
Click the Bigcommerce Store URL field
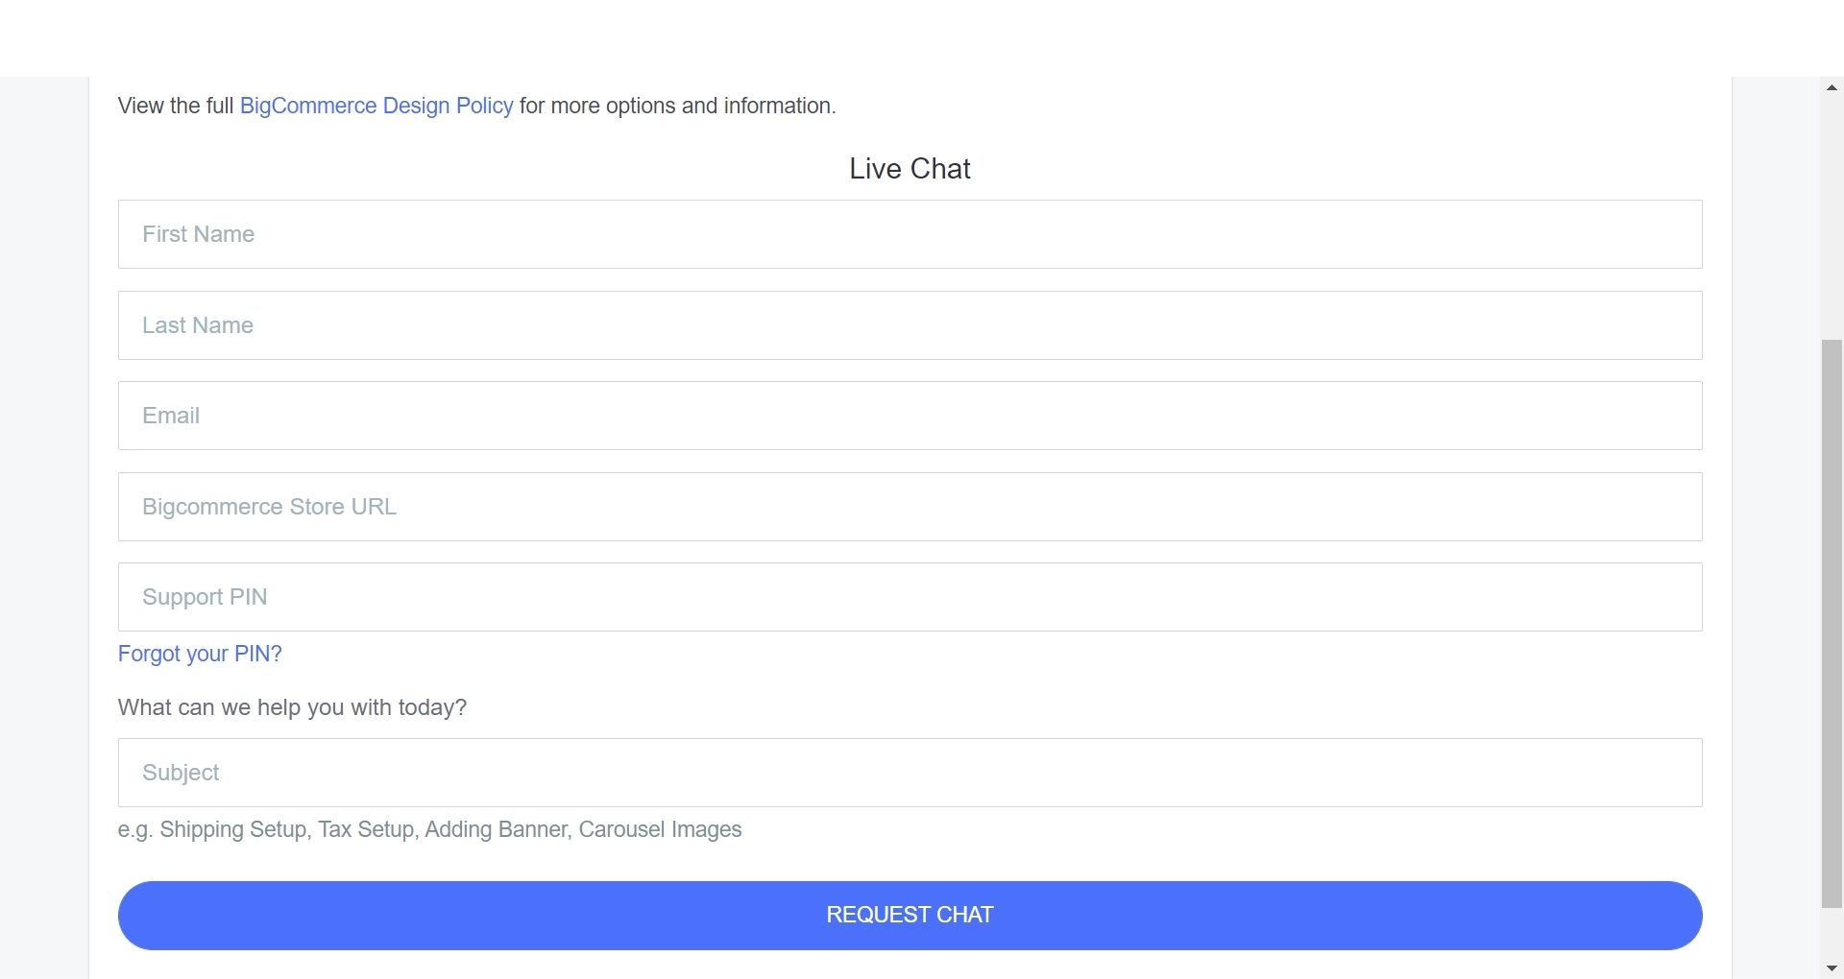[910, 507]
